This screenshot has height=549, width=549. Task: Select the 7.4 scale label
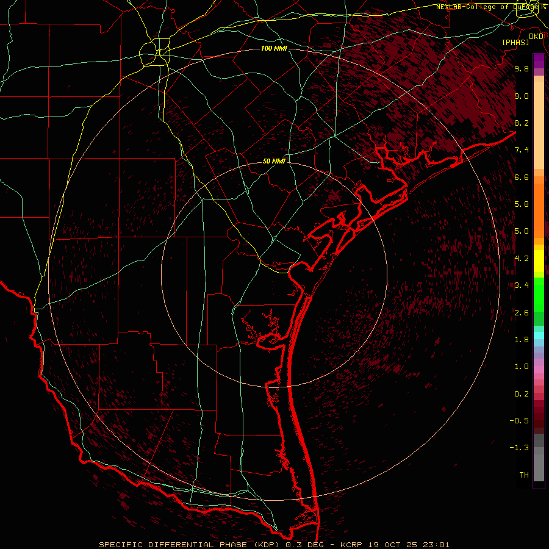[x=522, y=150]
